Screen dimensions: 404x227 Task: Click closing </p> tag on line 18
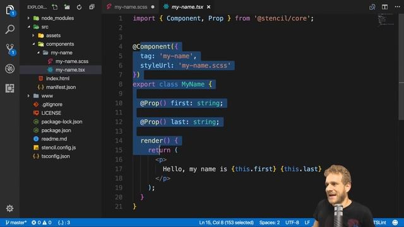tap(163, 178)
